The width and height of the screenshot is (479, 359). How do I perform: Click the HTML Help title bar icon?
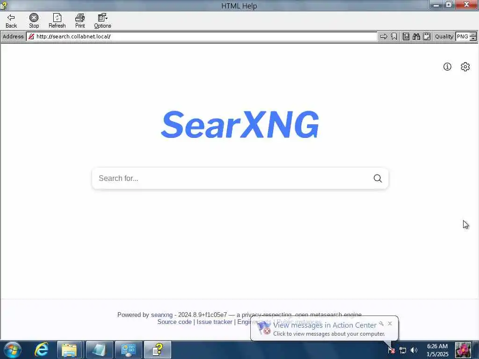4,5
